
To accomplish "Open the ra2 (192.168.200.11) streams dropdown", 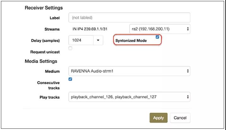I will [160, 29].
